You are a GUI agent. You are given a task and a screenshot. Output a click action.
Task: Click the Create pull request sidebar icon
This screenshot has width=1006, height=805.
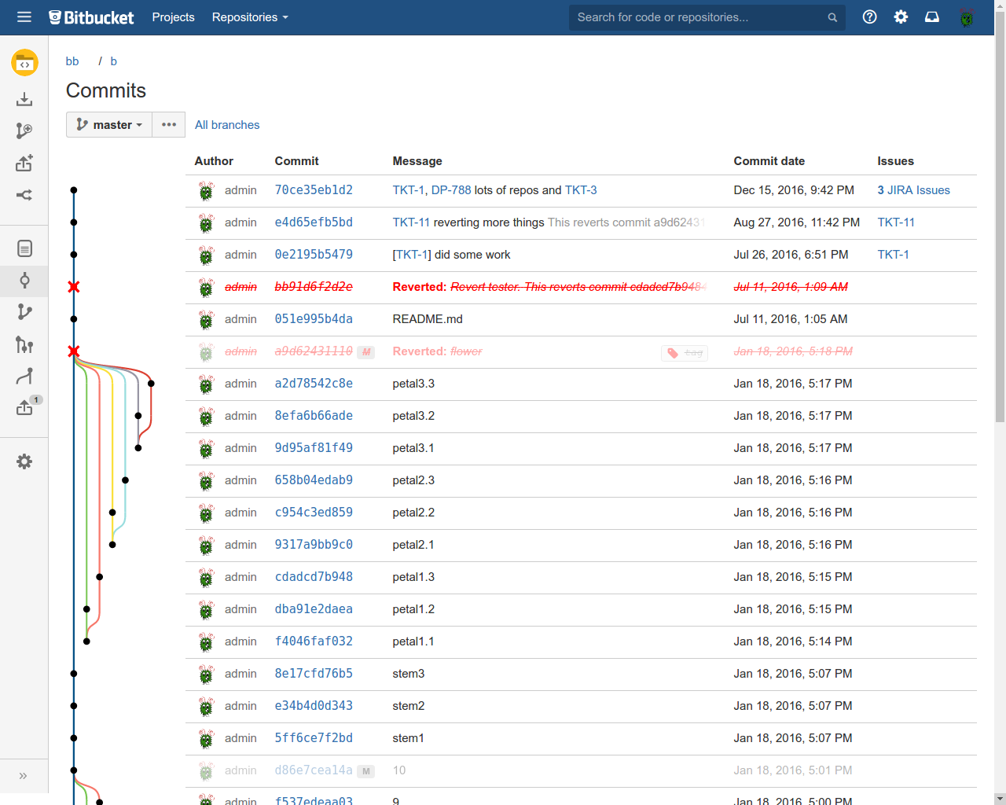click(x=24, y=163)
